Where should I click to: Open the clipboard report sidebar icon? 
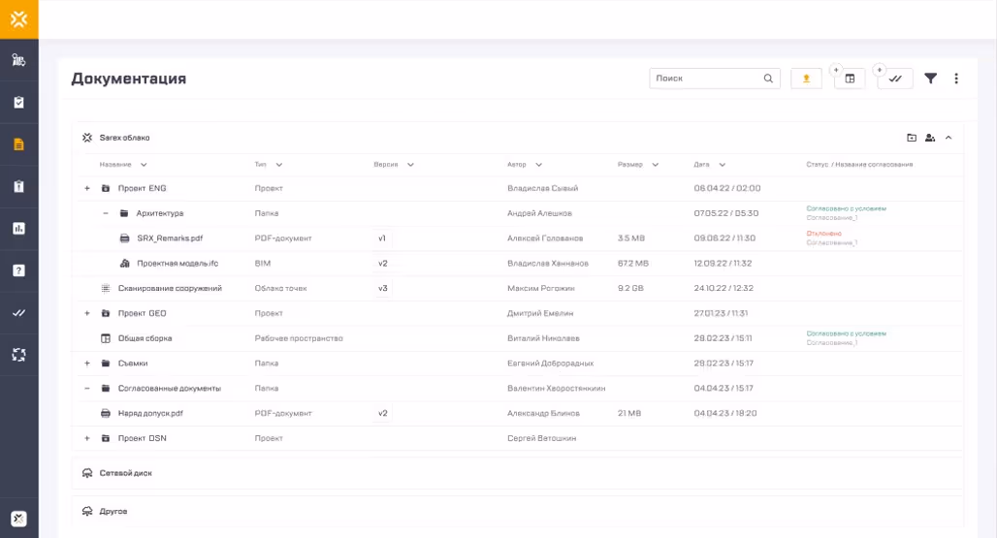pyautogui.click(x=19, y=186)
